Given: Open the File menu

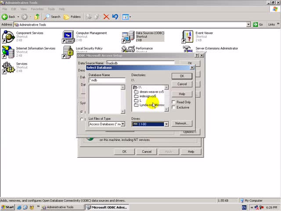Looking at the screenshot, I should pos(5,9).
